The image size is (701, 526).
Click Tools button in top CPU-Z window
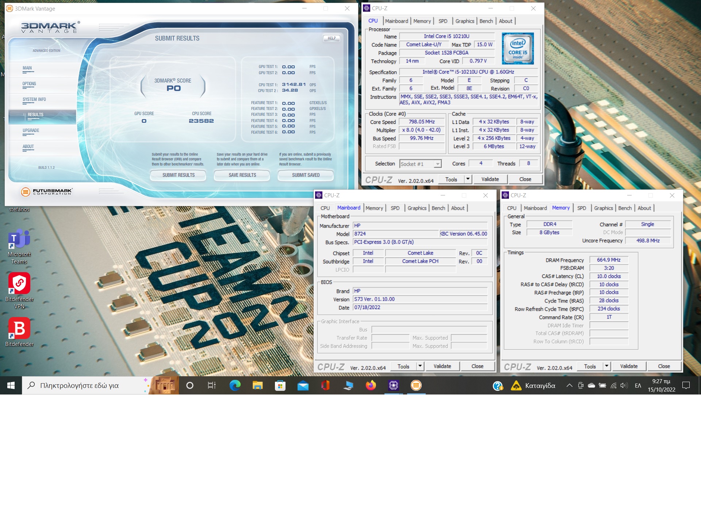pyautogui.click(x=451, y=179)
